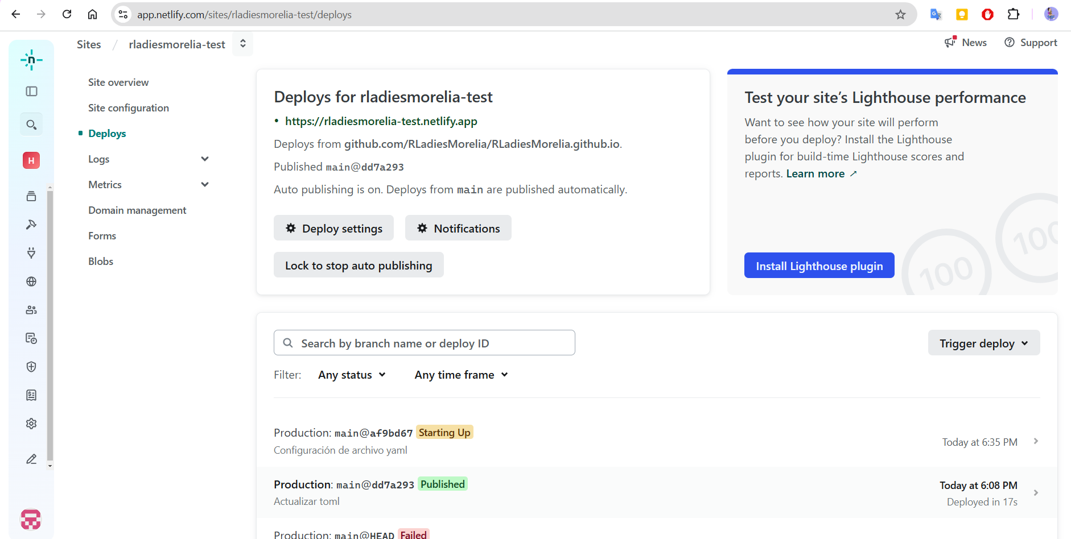Open the yellow extension icon
Image resolution: width=1071 pixels, height=539 pixels.
(x=962, y=14)
